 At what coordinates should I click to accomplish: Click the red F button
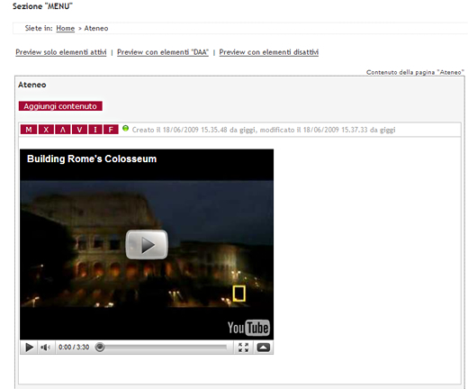pyautogui.click(x=111, y=130)
